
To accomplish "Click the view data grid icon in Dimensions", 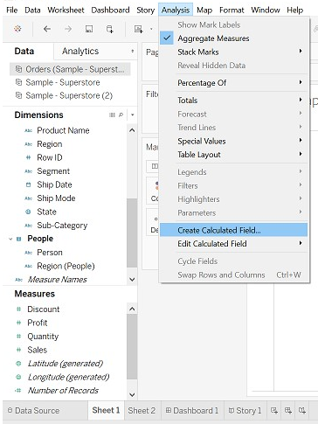I will (x=112, y=115).
